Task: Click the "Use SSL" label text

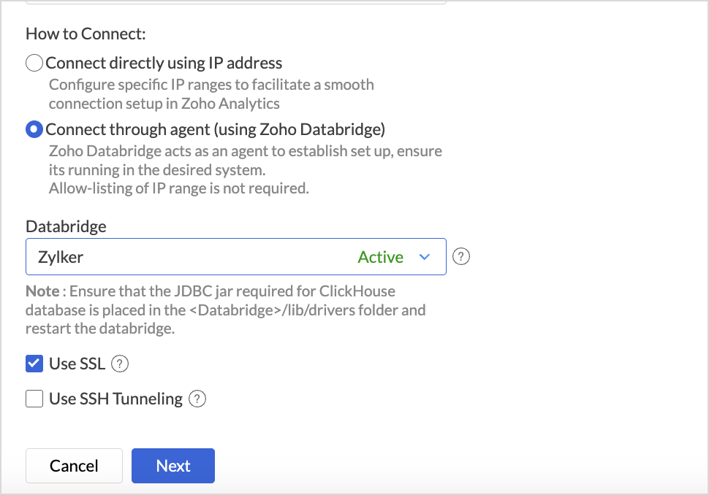Action: click(77, 364)
